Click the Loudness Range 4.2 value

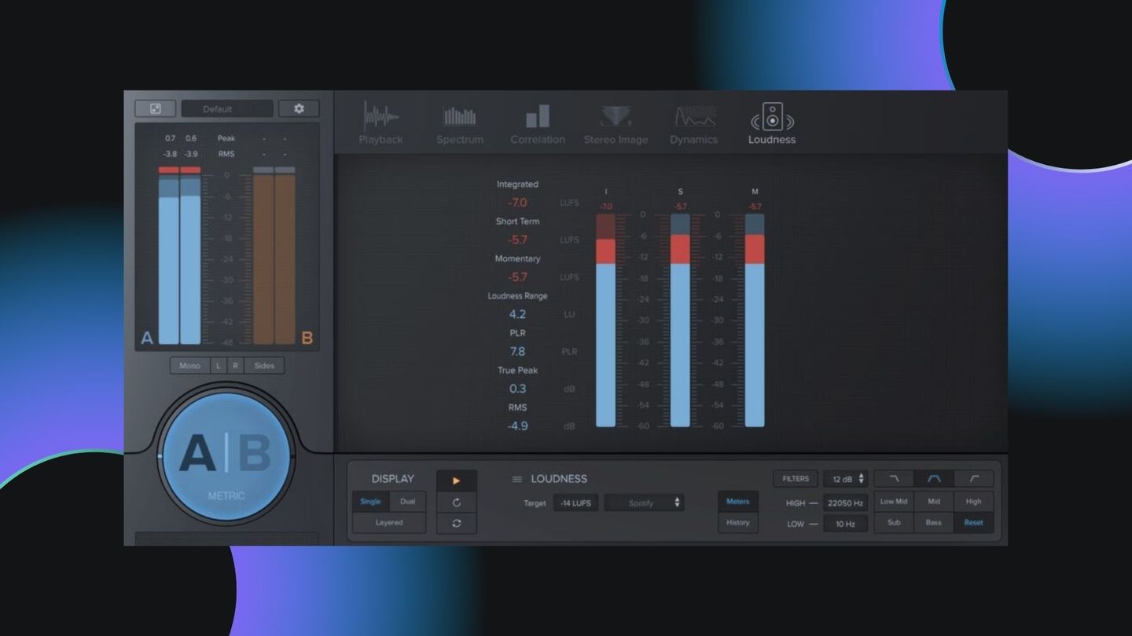tap(517, 314)
